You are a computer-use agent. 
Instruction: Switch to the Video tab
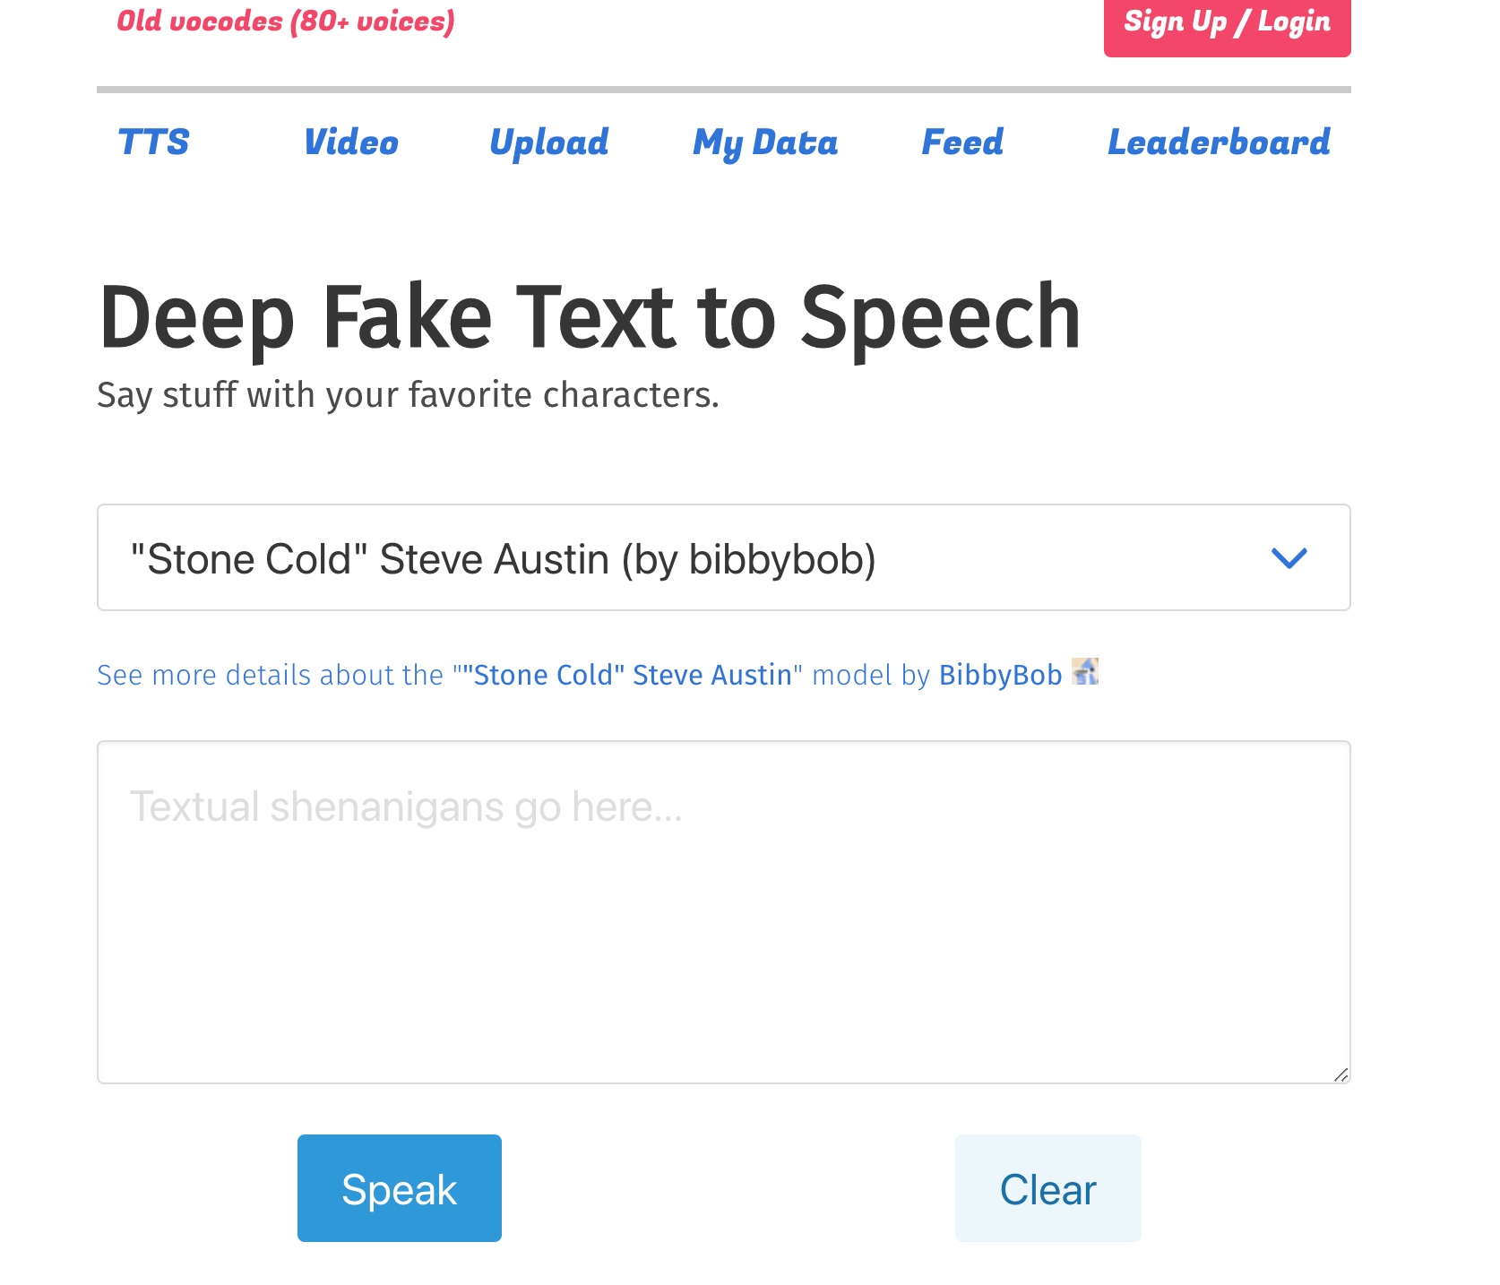pyautogui.click(x=350, y=142)
